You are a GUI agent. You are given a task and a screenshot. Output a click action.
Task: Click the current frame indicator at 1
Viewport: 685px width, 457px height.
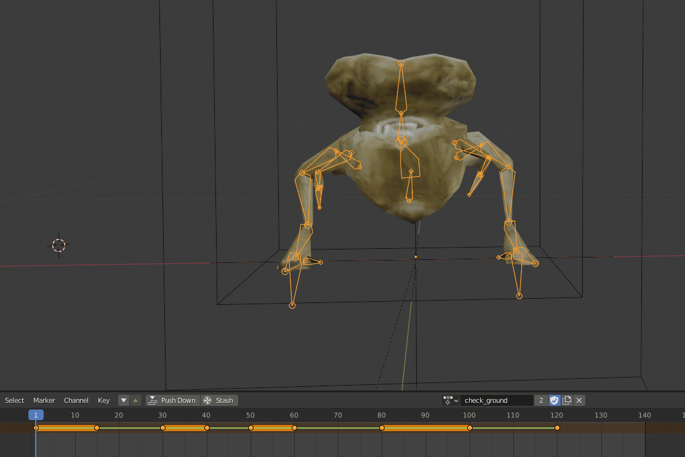point(36,415)
